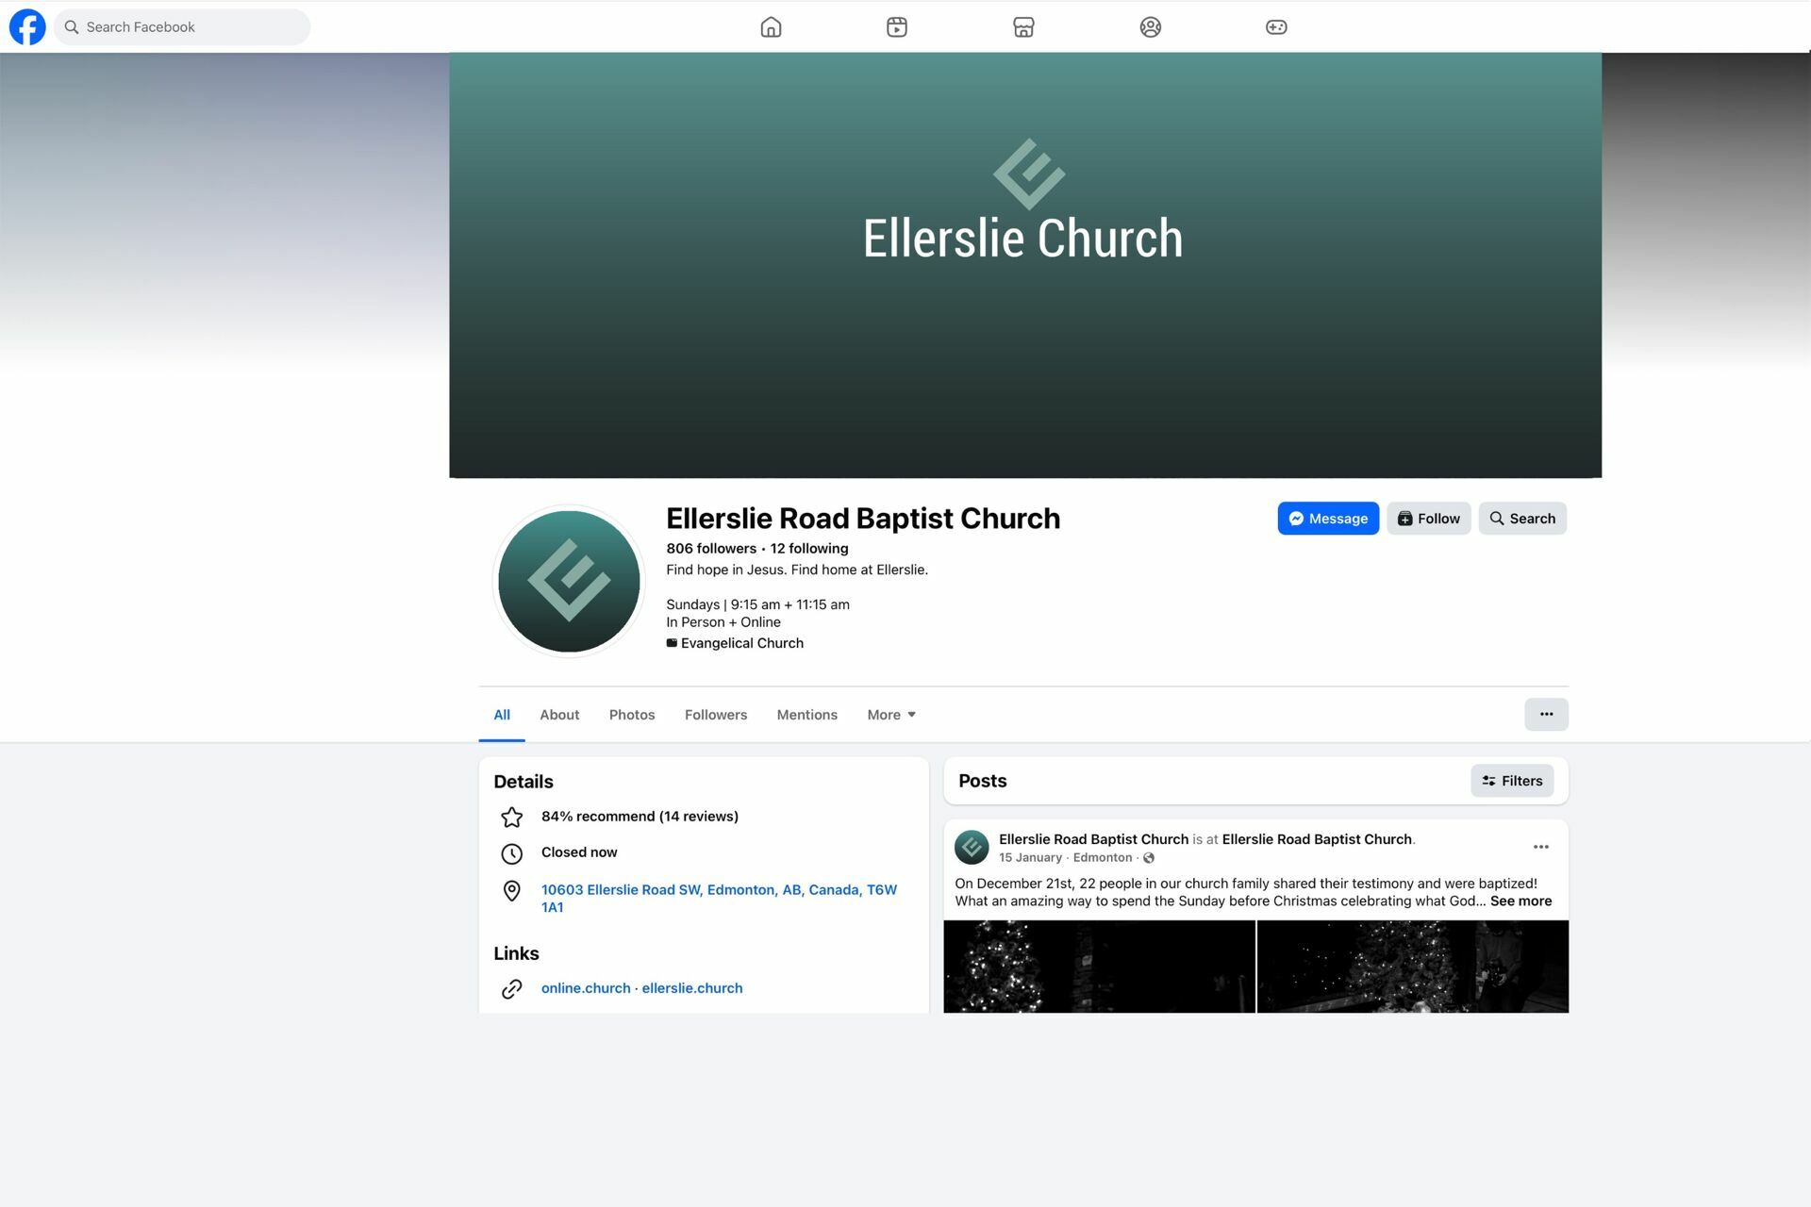1811x1207 pixels.
Task: Click the 12 following count
Action: (x=809, y=549)
